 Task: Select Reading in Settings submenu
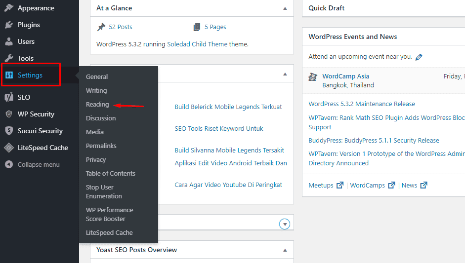click(97, 105)
